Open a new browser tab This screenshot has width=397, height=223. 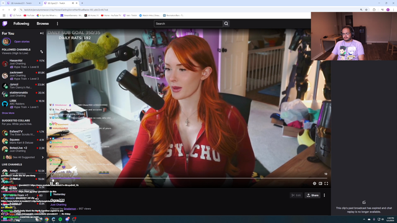[x=82, y=3]
